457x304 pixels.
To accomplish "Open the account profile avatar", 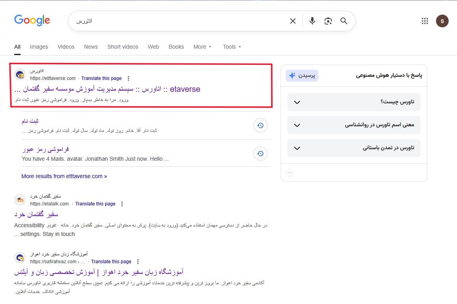I will pyautogui.click(x=442, y=21).
